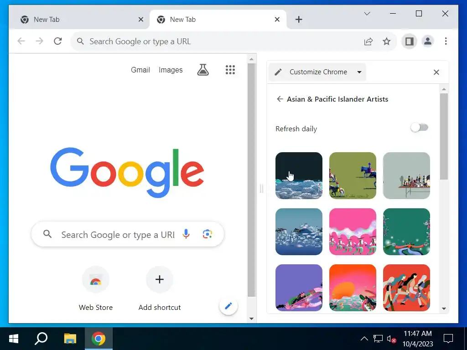Screen dimensions: 467x350
Task: Bookmark this tab with the star icon
Action: point(387,41)
